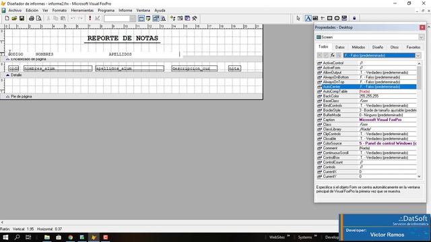
Task: Click the properties list scroll-down arrow
Action: click(x=419, y=176)
